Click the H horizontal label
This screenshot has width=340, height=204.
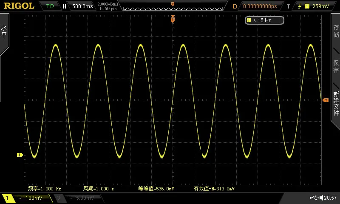(x=64, y=6)
